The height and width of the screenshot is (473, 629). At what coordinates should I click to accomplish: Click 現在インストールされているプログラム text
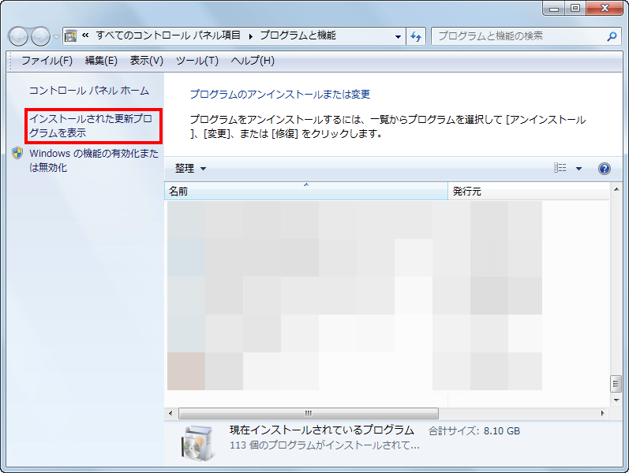point(322,430)
